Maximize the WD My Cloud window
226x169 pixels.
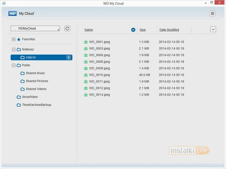pos(212,2)
